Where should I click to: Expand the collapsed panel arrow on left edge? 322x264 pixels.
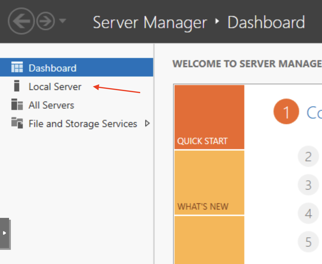point(5,233)
